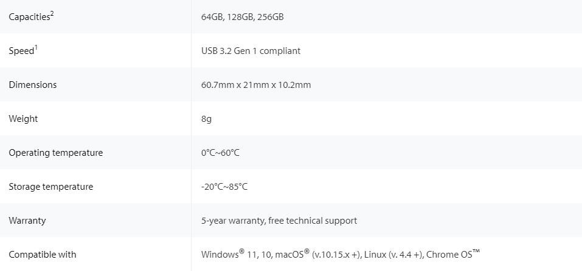Viewport: 582px width, 271px height.
Task: Click the Capacities row label
Action: [x=31, y=16]
